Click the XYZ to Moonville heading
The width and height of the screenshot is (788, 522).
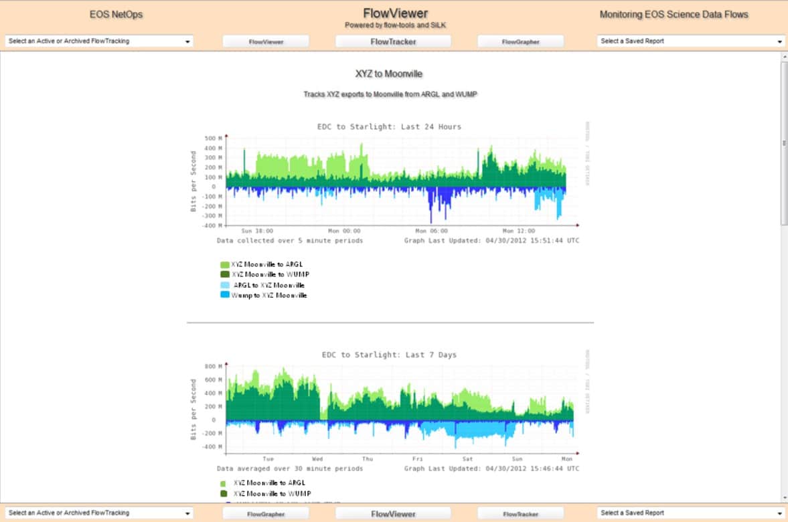pyautogui.click(x=389, y=74)
